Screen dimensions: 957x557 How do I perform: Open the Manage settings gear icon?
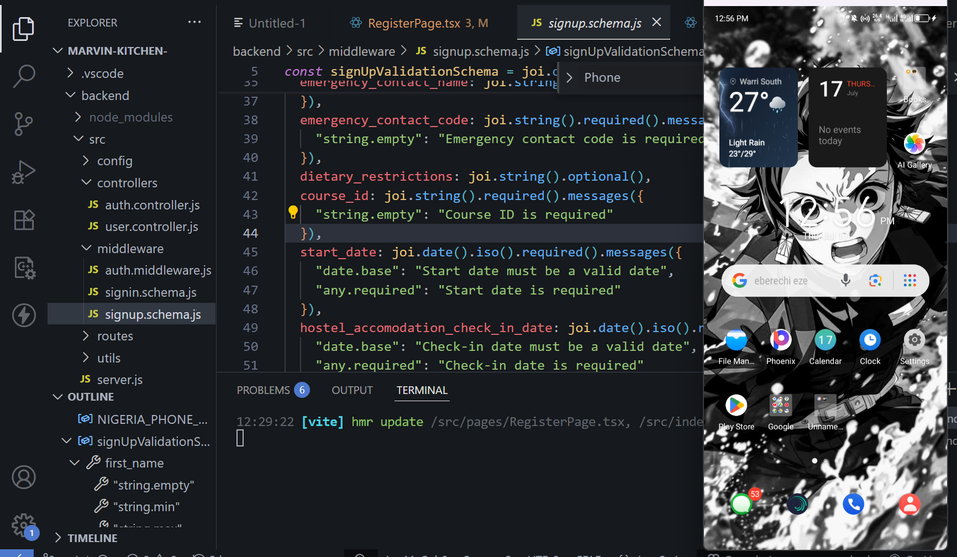coord(23,525)
